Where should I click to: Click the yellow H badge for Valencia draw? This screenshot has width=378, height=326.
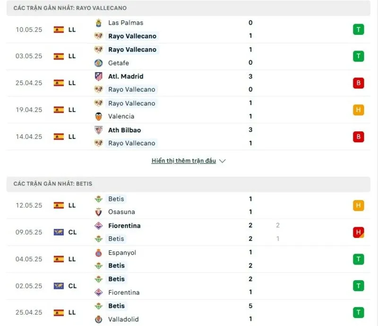tap(359, 110)
